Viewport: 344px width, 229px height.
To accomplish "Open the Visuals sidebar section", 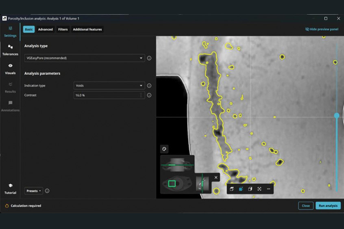I will (x=10, y=69).
